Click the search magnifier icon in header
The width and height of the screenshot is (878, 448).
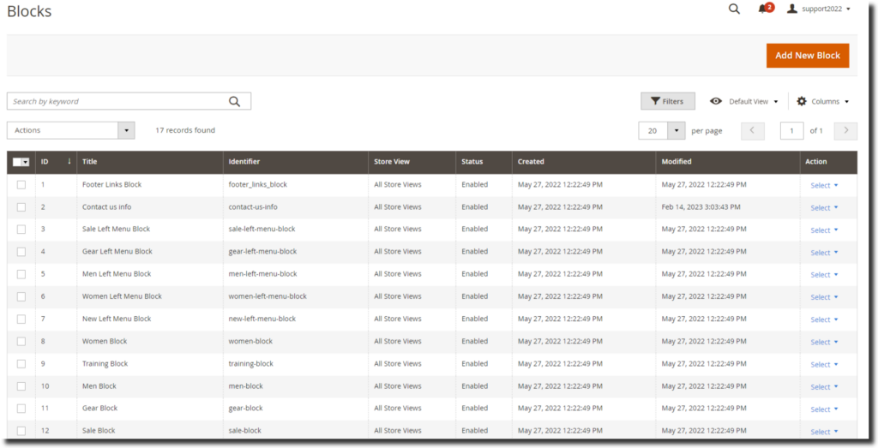[734, 9]
